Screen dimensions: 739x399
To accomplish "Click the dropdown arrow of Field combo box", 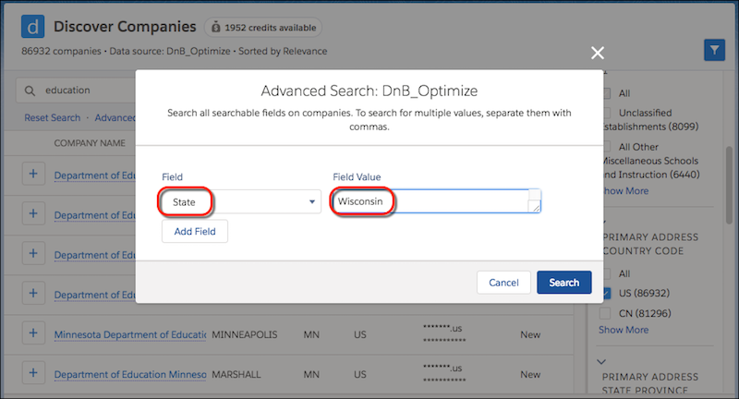I will coord(311,201).
